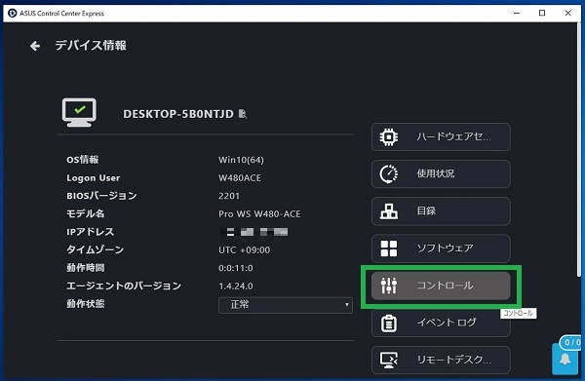The width and height of the screenshot is (585, 381).
Task: Click the Logon User label
Action: (94, 177)
